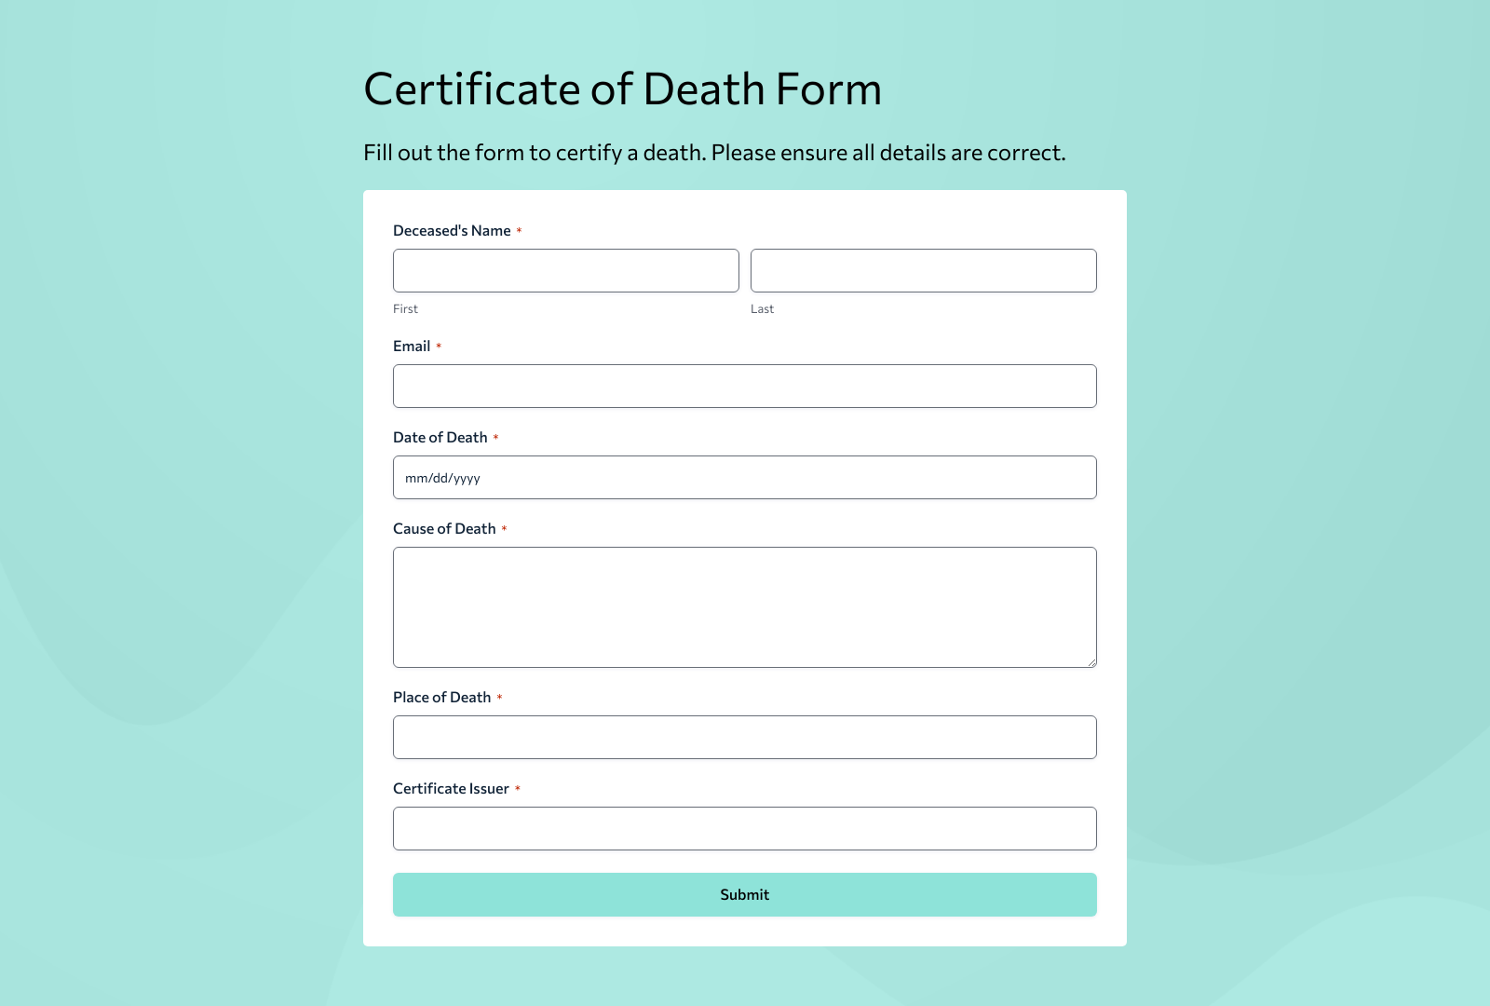Click the Deceased's Name label
This screenshot has width=1490, height=1006.
452,230
